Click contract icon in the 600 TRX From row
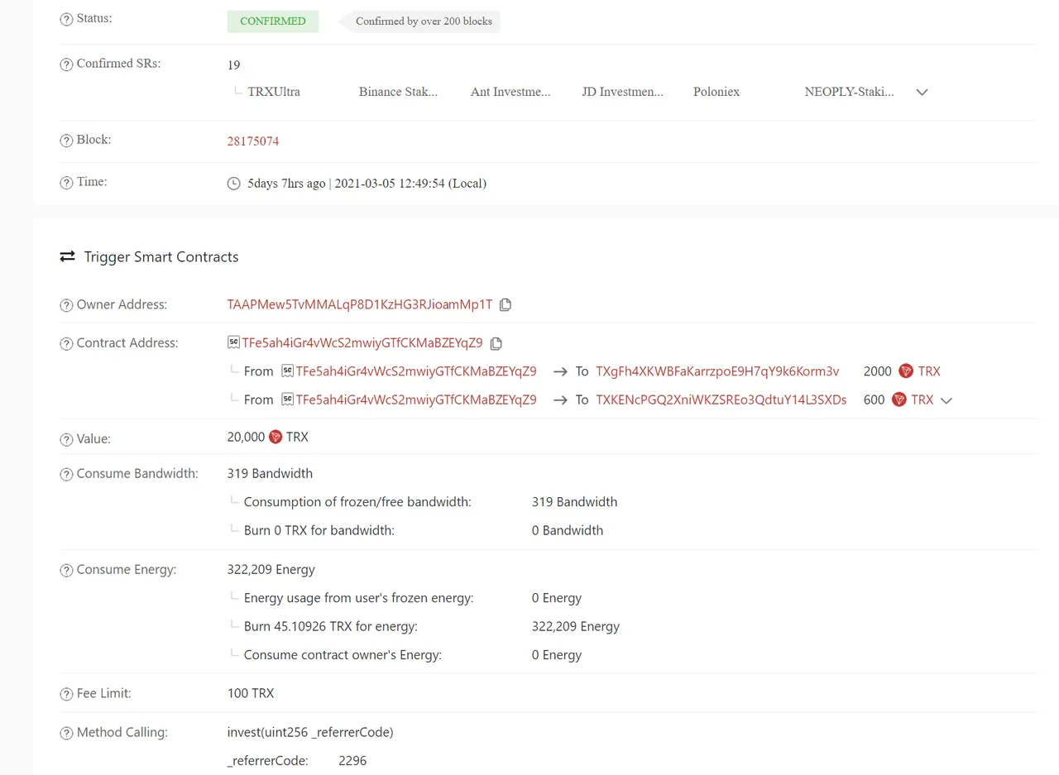This screenshot has height=775, width=1059. point(287,399)
